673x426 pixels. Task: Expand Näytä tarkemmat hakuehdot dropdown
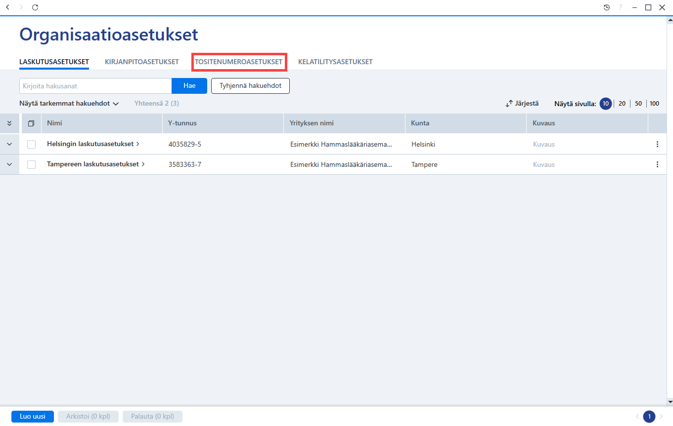click(69, 104)
